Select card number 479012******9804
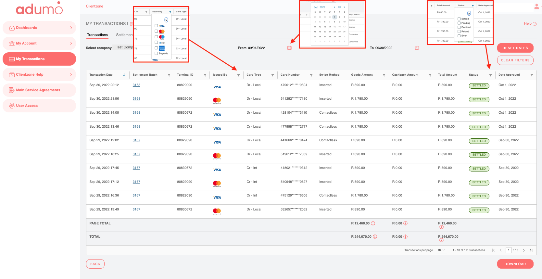This screenshot has width=542, height=279. (x=294, y=85)
